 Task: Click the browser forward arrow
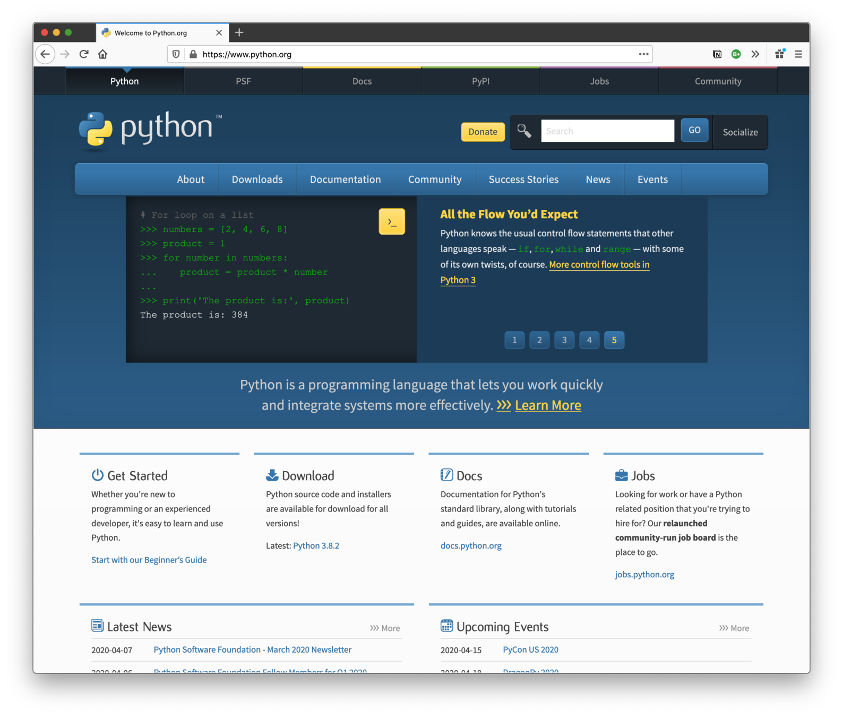click(x=65, y=54)
